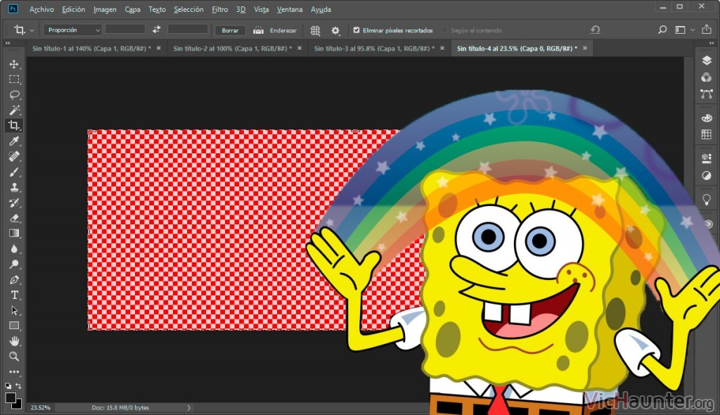Swap foreground and background colors
Image resolution: width=720 pixels, height=415 pixels.
[x=19, y=386]
